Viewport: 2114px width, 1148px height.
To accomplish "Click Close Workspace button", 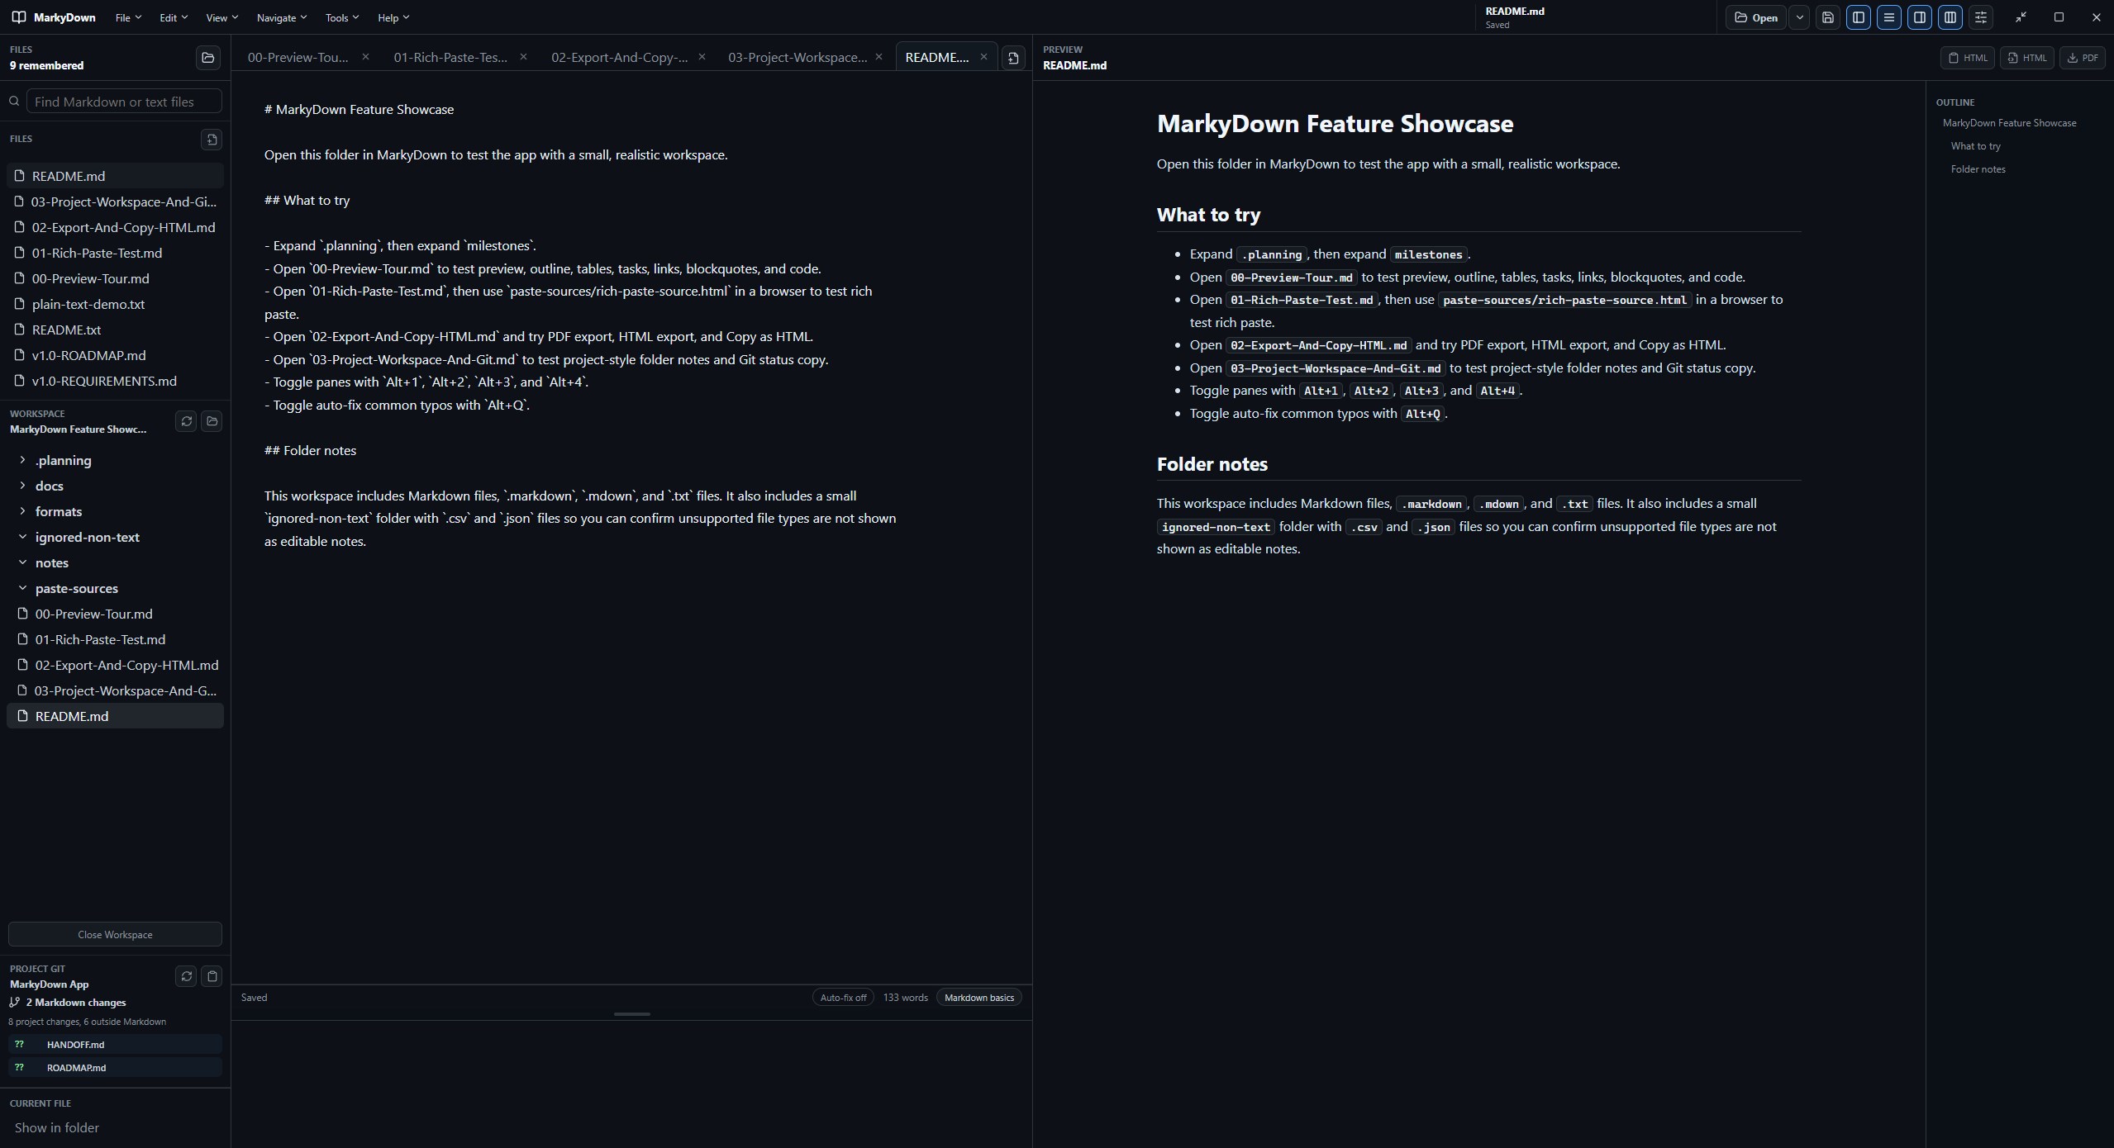I will [x=115, y=934].
